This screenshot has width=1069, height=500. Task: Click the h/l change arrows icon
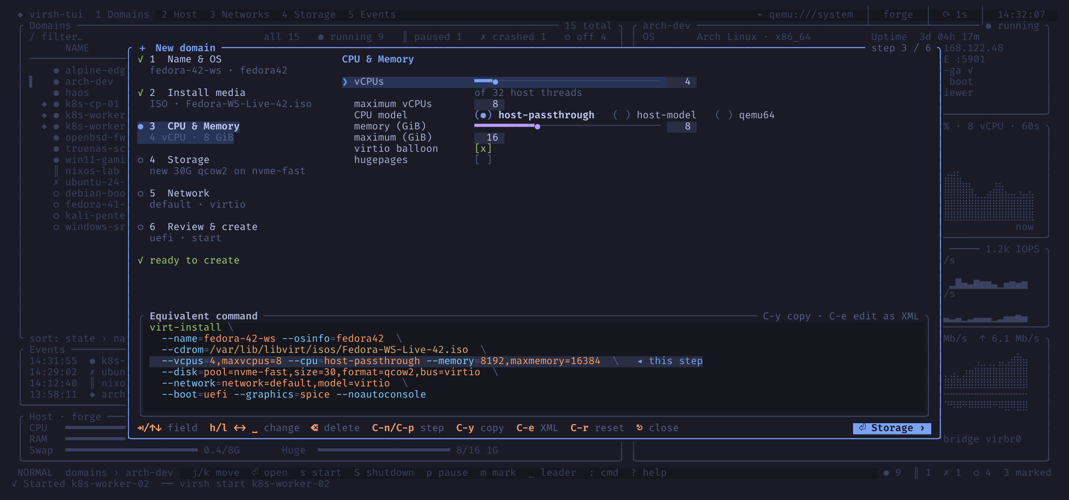(240, 427)
